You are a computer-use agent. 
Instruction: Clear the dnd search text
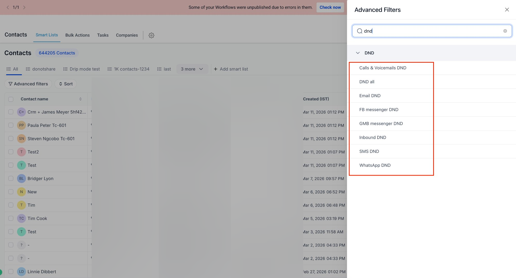click(x=505, y=31)
